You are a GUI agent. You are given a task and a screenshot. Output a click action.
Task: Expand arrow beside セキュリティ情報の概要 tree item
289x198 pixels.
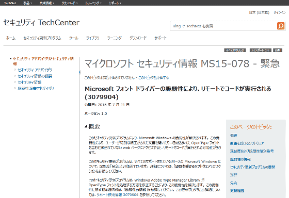pyautogui.click(x=15, y=76)
